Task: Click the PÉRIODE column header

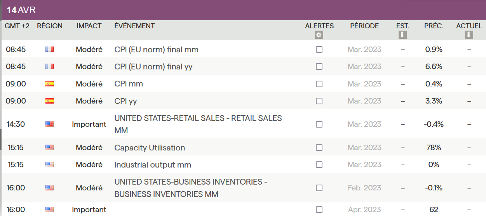Action: pyautogui.click(x=364, y=26)
